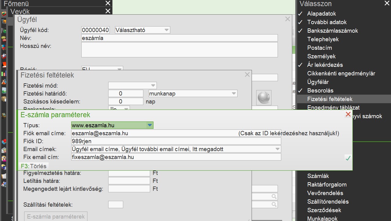Close the Vevők window
Viewport: 391px width, 221px height.
[108, 11]
